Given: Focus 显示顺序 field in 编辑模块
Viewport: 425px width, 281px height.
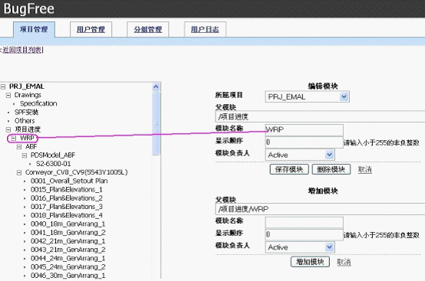Looking at the screenshot, I should pos(304,142).
